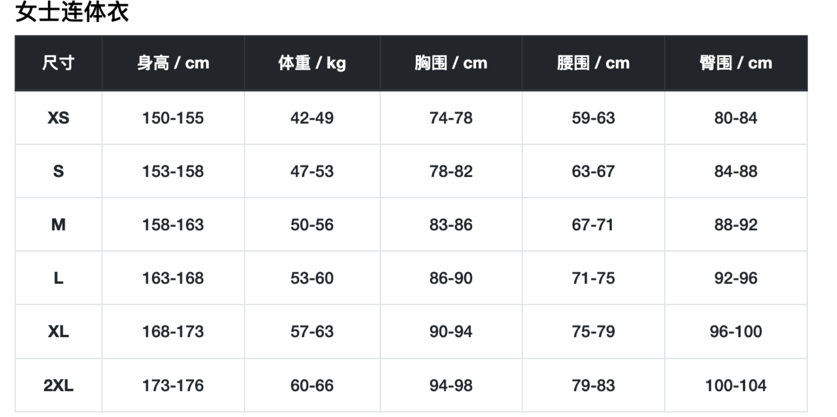Click the 96-100 hip cell for XL

[x=736, y=331]
